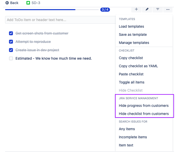
Task: Select Hide progress from customers
Action: point(143,106)
